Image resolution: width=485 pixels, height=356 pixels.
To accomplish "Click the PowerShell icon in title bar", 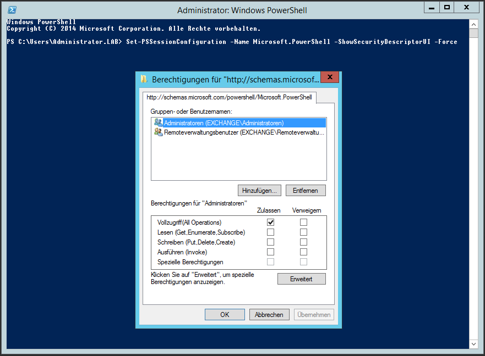I will pos(12,10).
